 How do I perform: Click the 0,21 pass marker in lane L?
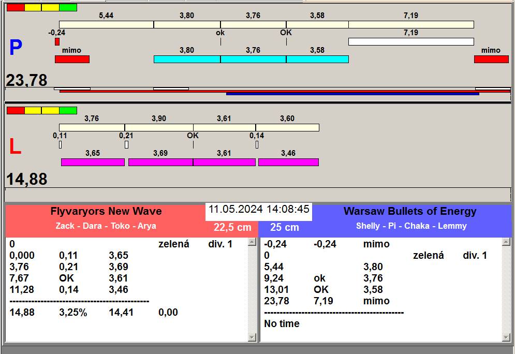tap(126, 144)
